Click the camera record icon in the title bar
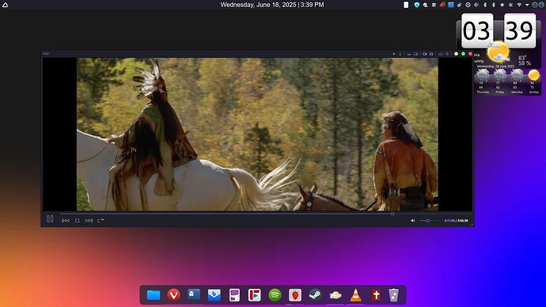Image resolution: width=546 pixels, height=307 pixels. (x=424, y=54)
